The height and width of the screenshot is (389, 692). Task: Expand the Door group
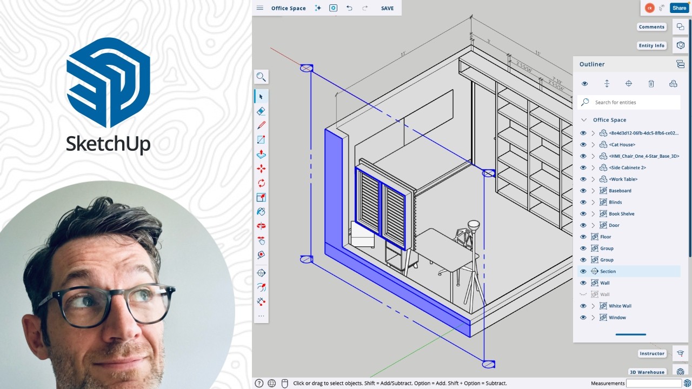click(x=593, y=225)
